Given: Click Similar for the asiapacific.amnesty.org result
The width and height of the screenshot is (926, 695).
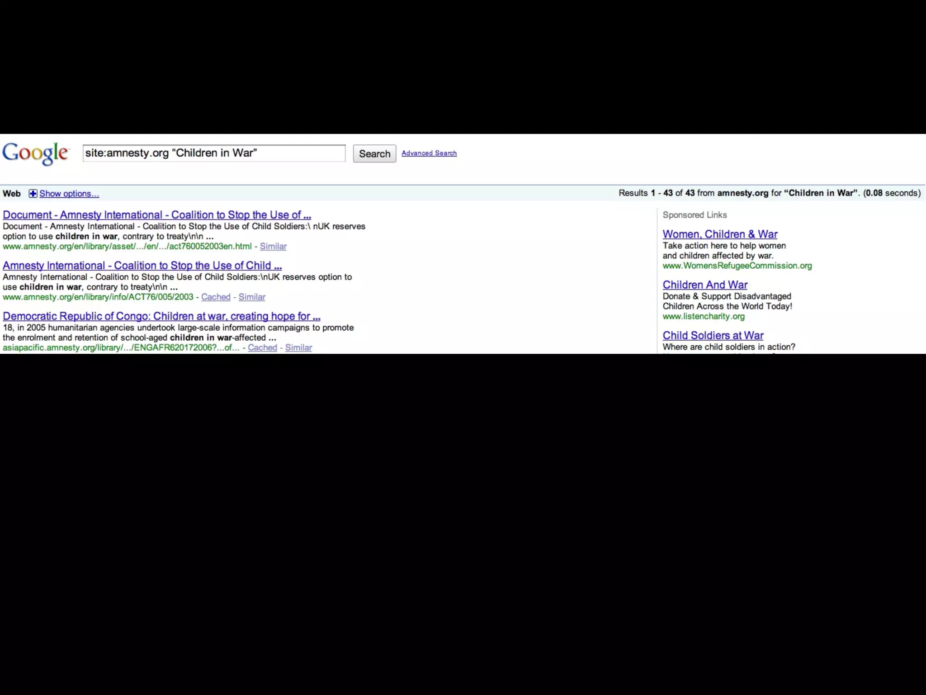Looking at the screenshot, I should point(298,348).
